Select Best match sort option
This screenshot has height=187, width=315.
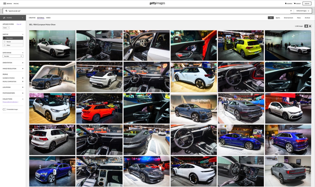click(13, 38)
